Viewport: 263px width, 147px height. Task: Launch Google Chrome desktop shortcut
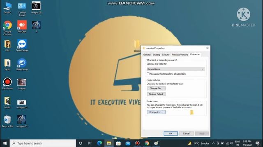pos(7,28)
